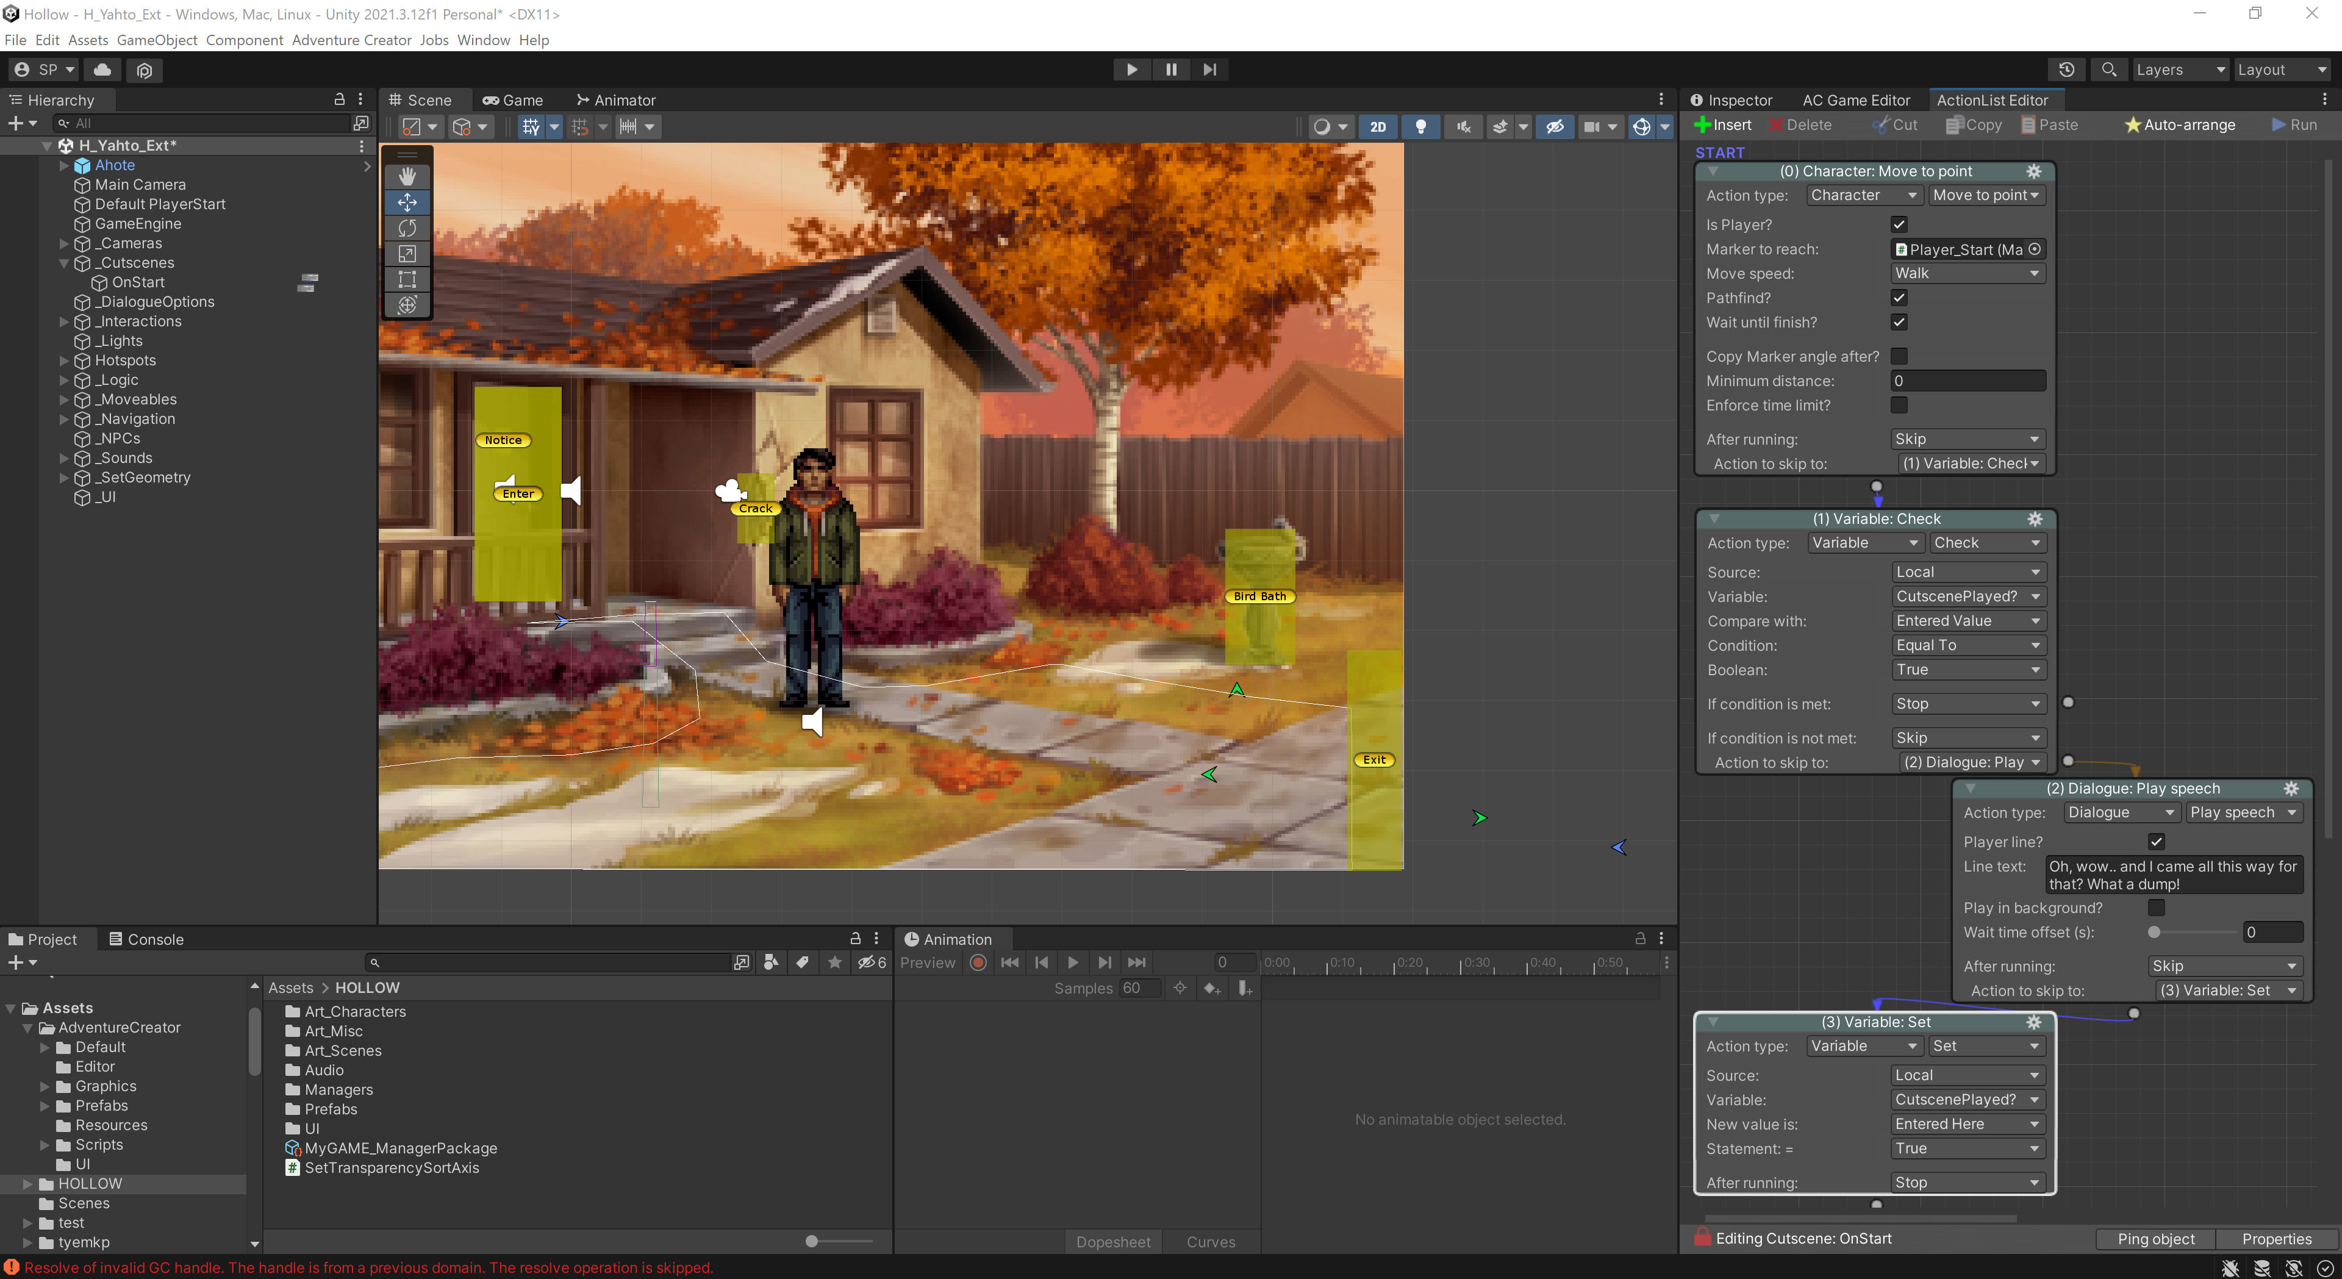Open the Undo history icon

[2066, 69]
